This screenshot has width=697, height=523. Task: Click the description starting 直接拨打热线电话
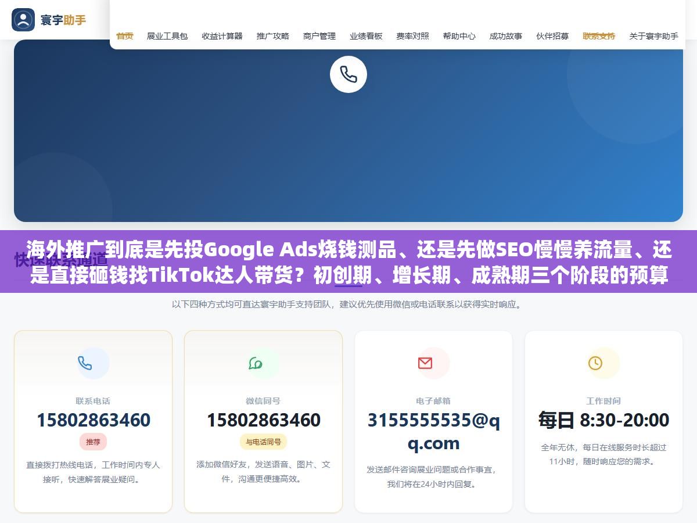[93, 472]
